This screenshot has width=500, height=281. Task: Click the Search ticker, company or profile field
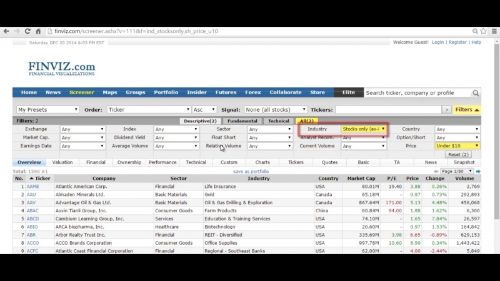[417, 92]
